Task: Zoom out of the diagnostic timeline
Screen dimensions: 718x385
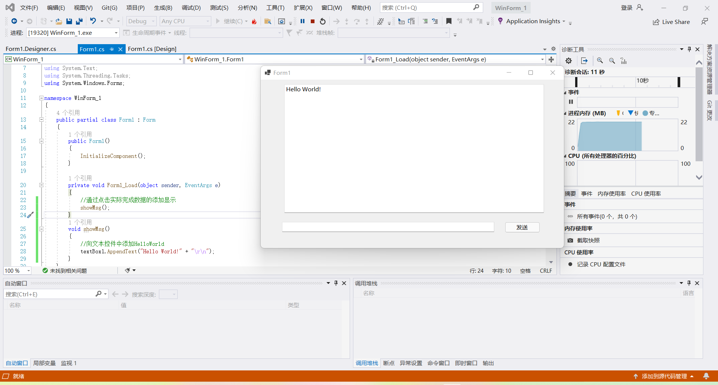Action: [x=612, y=61]
